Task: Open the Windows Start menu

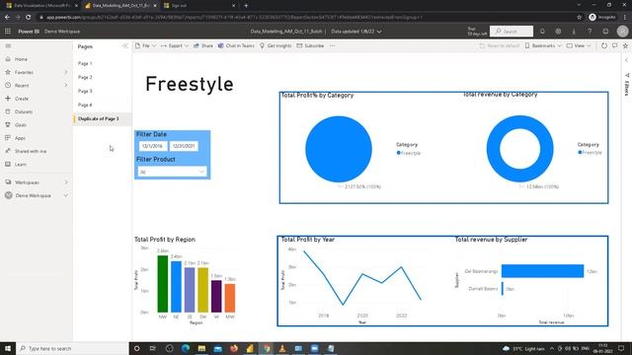Action: 8,348
